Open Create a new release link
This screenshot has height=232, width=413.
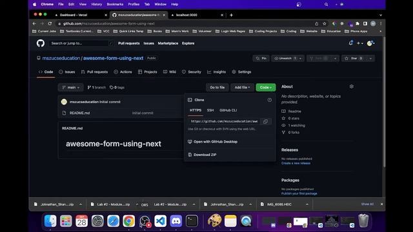pos(296,163)
